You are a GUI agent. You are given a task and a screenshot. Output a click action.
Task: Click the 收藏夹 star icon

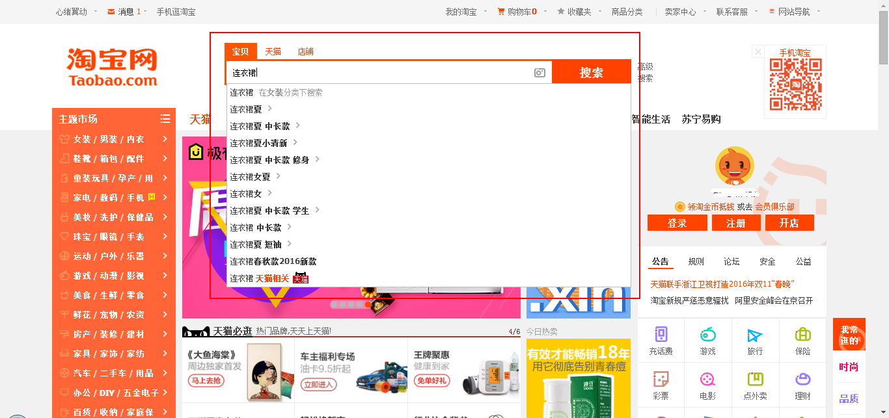click(x=561, y=12)
